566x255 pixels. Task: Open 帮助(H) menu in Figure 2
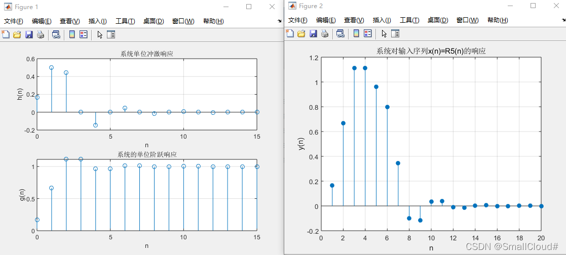coord(498,20)
